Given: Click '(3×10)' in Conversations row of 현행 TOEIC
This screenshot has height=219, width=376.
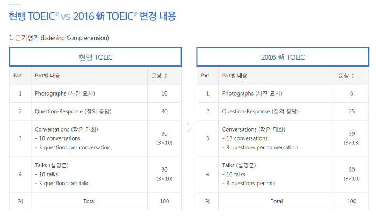Looking at the screenshot, I should (x=164, y=143).
